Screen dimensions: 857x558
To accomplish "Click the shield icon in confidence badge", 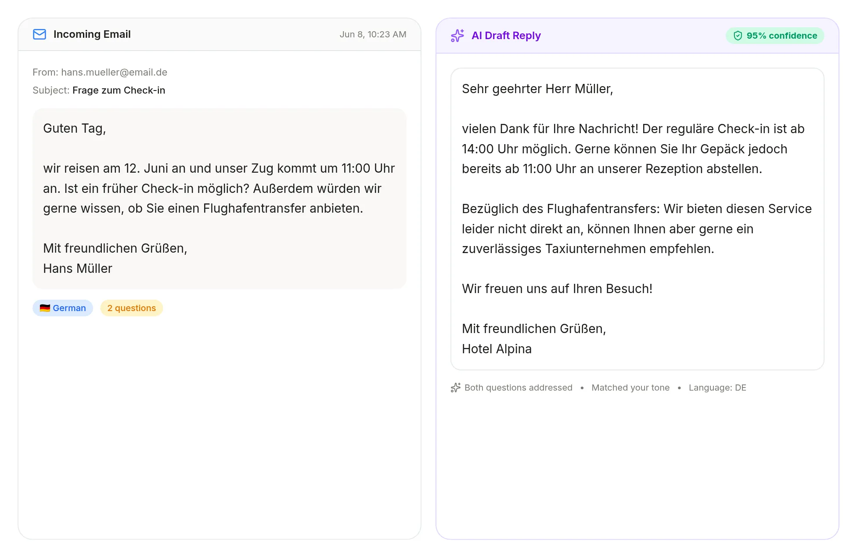I will 738,36.
